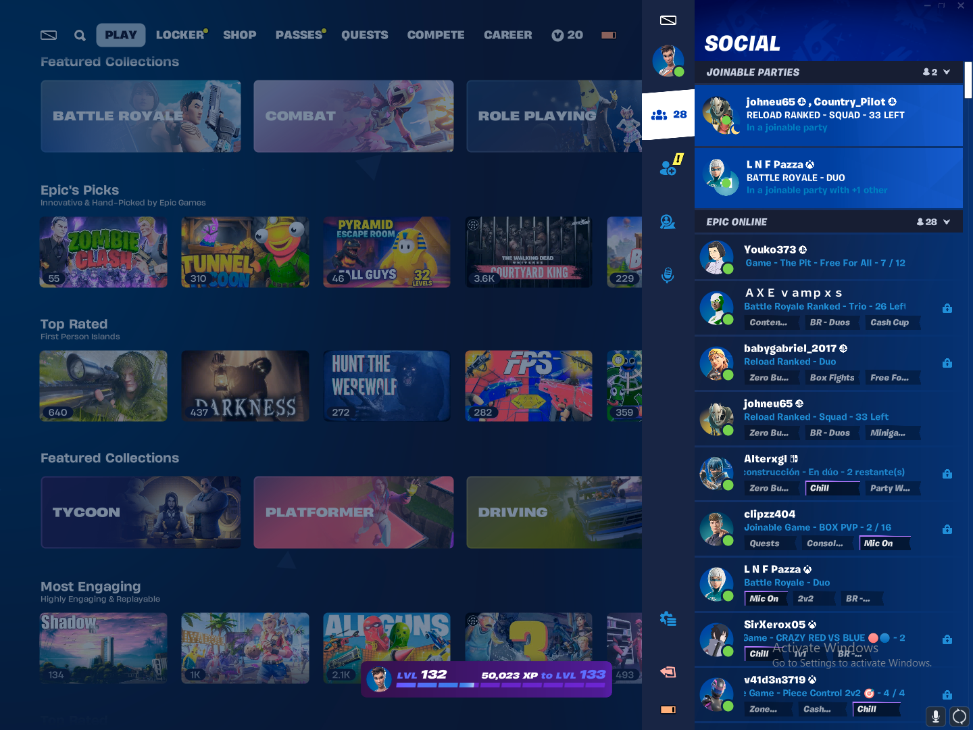The height and width of the screenshot is (730, 973).
Task: Click the V-Bucks balance showing 20
Action: (x=568, y=35)
